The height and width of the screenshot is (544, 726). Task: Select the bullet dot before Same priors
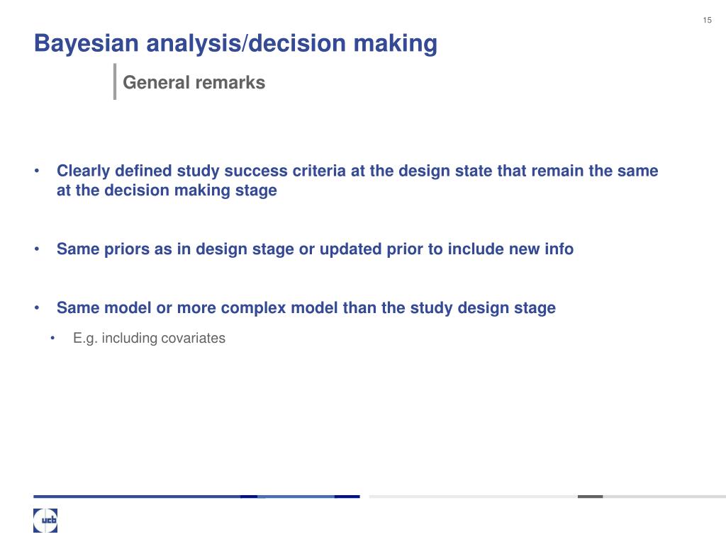coord(37,249)
